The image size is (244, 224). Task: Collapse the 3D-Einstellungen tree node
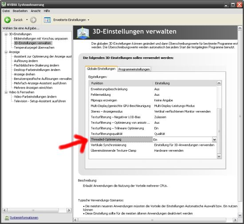click(6, 34)
